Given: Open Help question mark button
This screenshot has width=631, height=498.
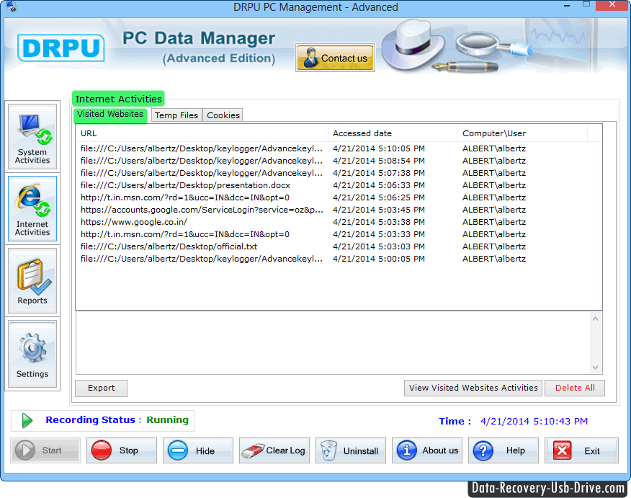Looking at the screenshot, I should pyautogui.click(x=504, y=450).
